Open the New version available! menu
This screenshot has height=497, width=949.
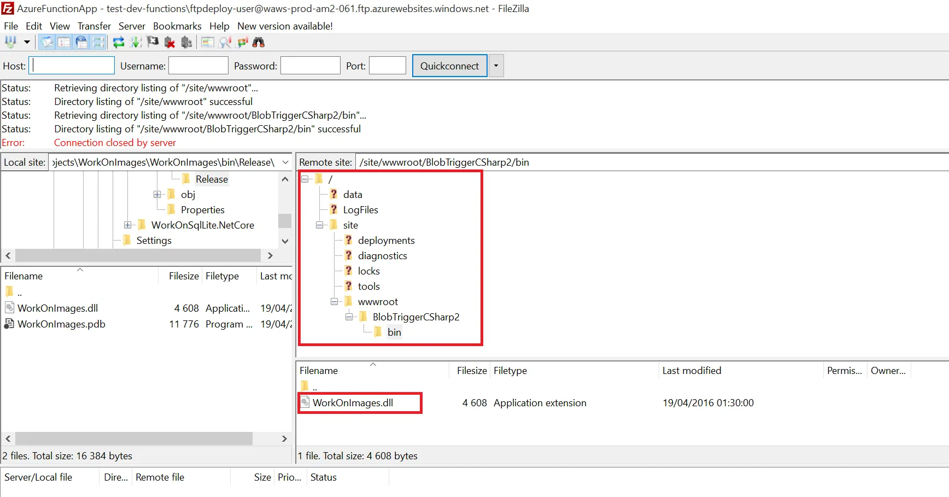click(285, 26)
